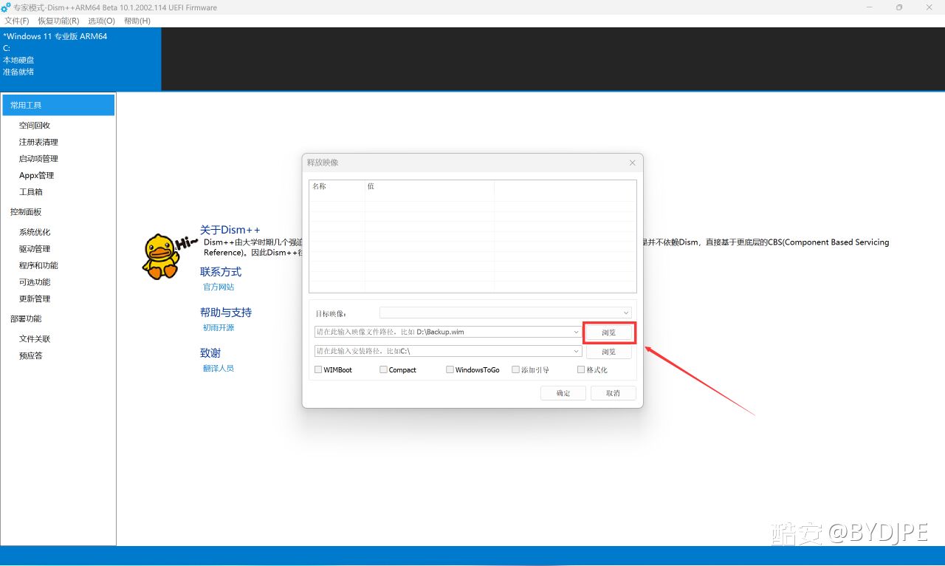
Task: Open the 文件(F) menu
Action: 17,21
